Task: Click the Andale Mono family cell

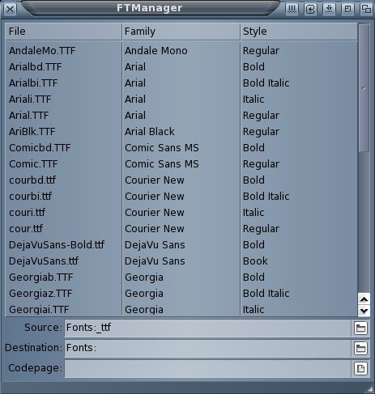Action: coord(156,51)
